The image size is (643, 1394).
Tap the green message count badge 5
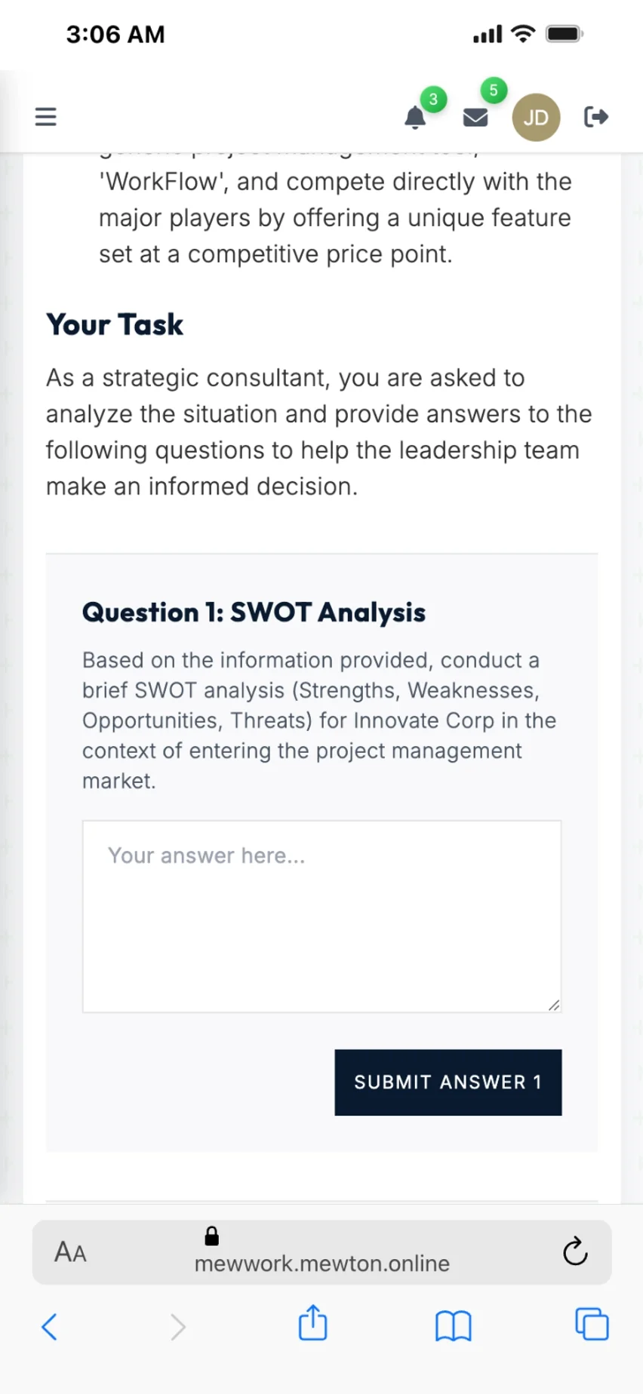point(494,91)
